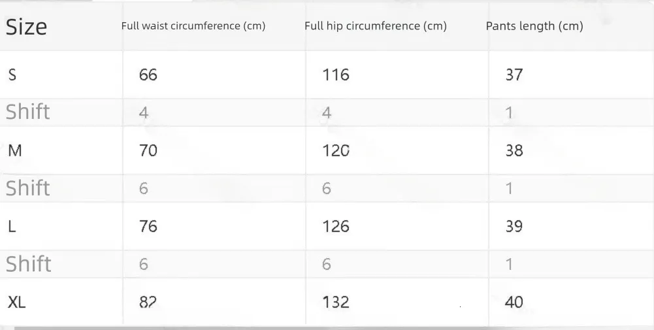This screenshot has width=654, height=330.
Task: Click hip value 120 for size M
Action: (336, 151)
